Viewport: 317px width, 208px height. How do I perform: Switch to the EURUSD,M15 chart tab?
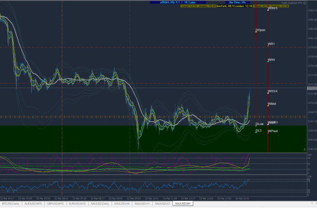pyautogui.click(x=77, y=204)
